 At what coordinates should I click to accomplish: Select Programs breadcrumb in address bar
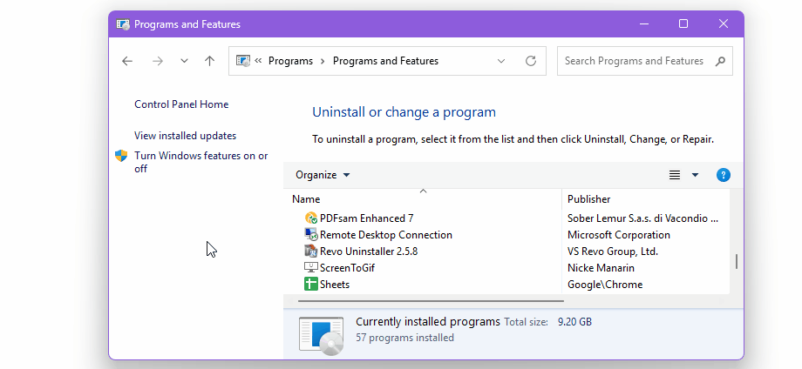290,61
